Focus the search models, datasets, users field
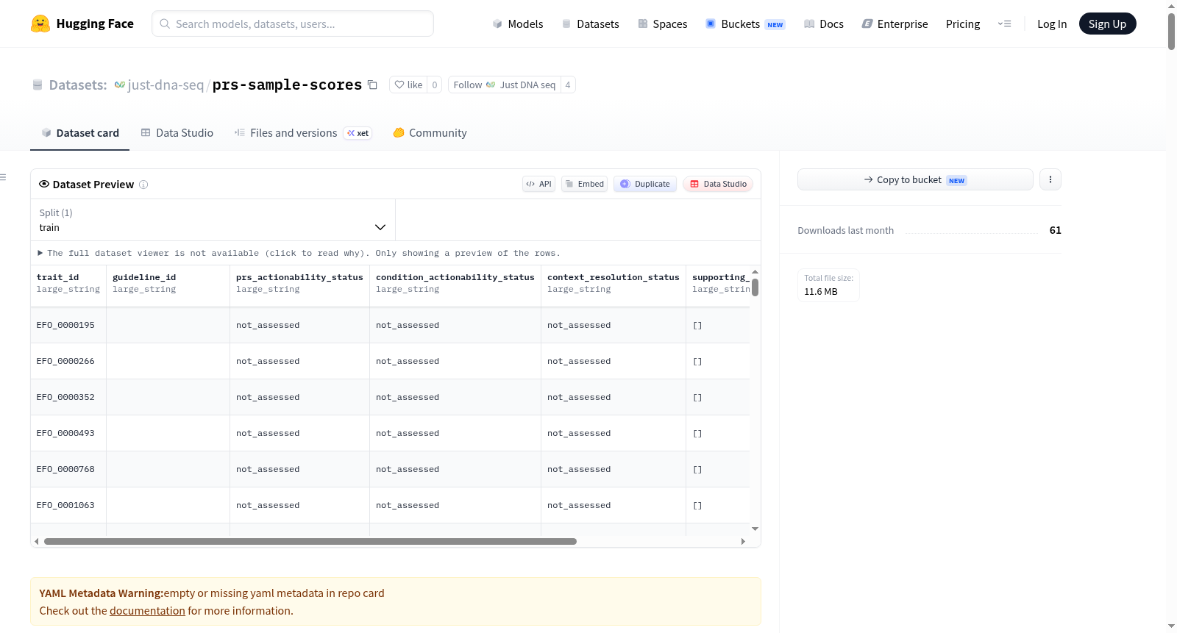This screenshot has width=1177, height=633. click(x=293, y=24)
